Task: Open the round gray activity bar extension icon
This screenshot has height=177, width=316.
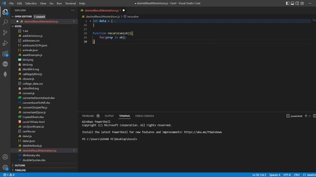Action: coord(5,64)
